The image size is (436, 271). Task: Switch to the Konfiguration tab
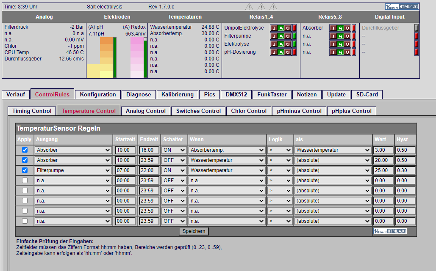pyautogui.click(x=98, y=94)
